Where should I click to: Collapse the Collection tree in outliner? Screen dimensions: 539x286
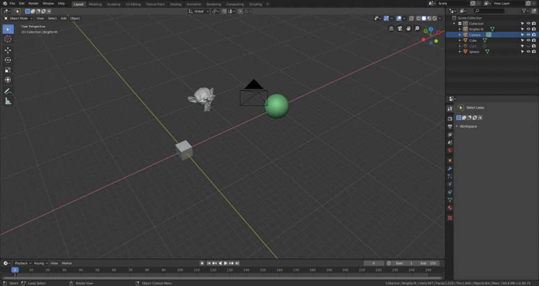pos(454,23)
